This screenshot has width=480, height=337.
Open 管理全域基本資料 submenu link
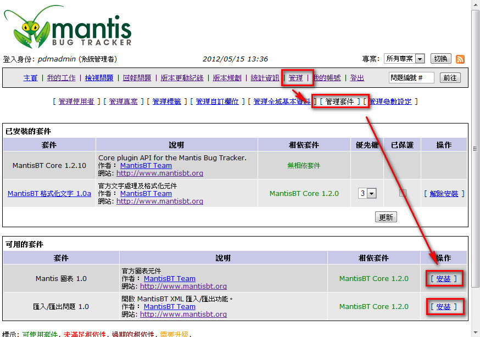point(282,102)
